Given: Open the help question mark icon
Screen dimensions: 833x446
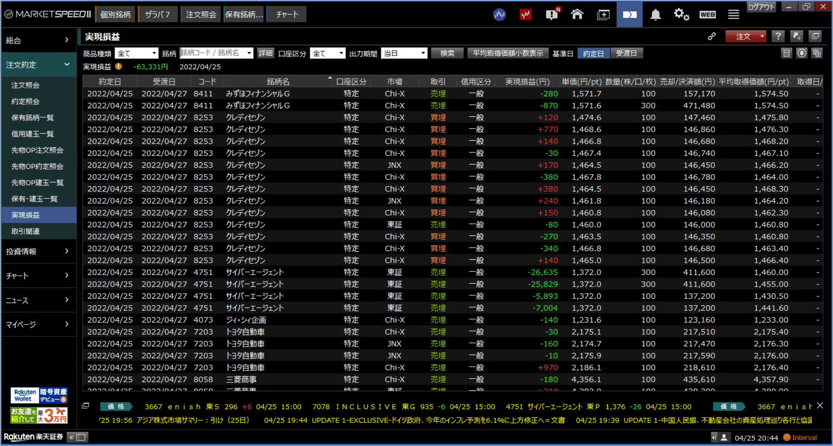Looking at the screenshot, I should [778, 36].
